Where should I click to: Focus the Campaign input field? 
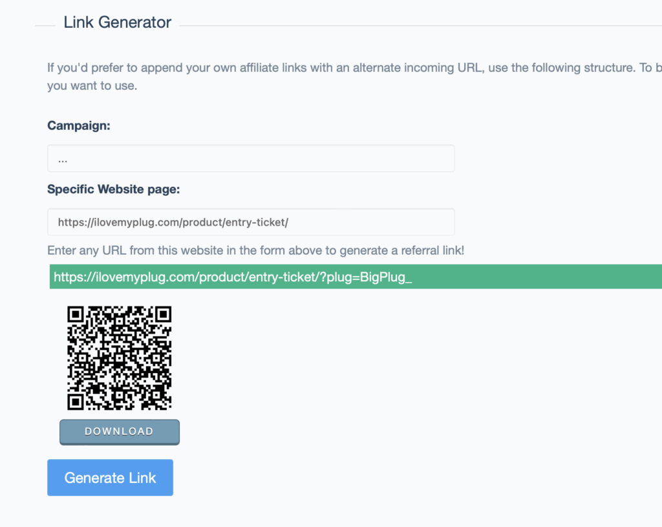[x=251, y=158]
